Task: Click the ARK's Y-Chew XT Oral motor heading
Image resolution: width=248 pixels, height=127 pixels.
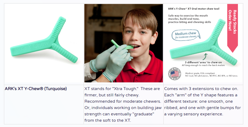Action: (x=194, y=9)
